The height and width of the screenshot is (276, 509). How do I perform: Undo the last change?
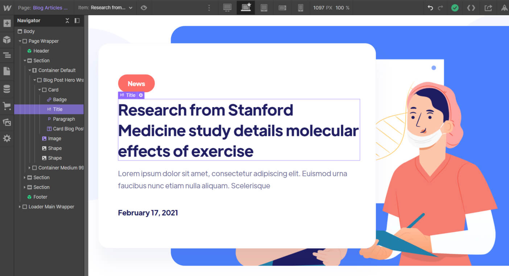pyautogui.click(x=430, y=8)
